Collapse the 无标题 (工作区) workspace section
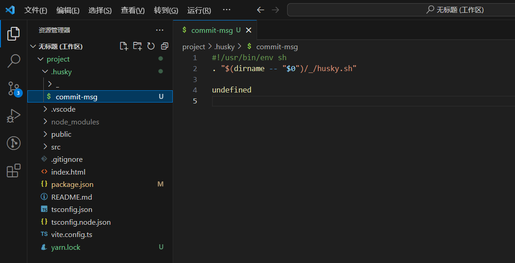Screen dimensions: 515x263 [x=33, y=46]
